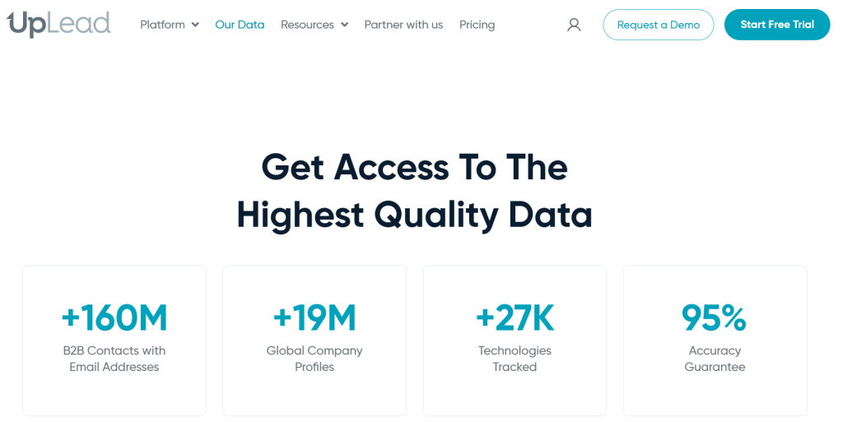Click the 95% statistic number

click(714, 318)
